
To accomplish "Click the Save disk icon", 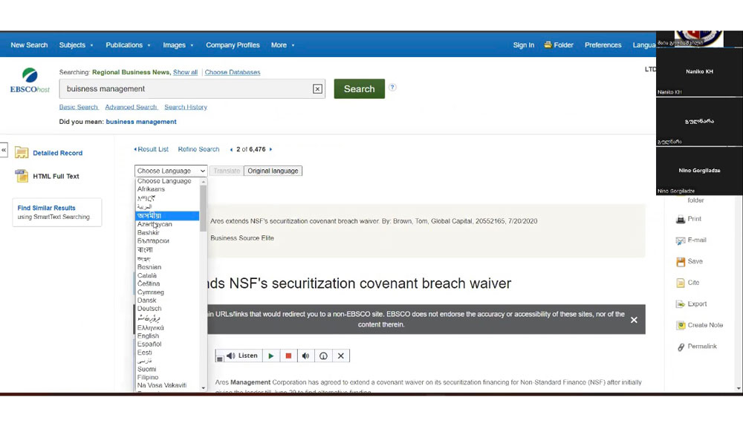I will [680, 262].
